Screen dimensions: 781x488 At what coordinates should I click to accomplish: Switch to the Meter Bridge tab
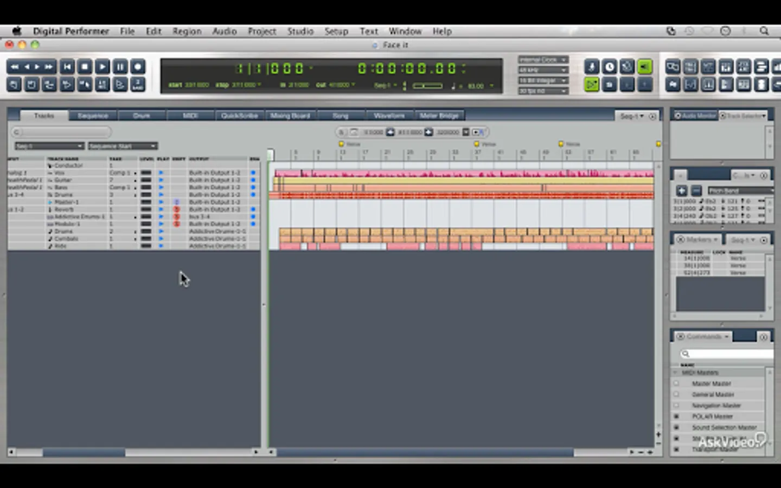point(439,115)
